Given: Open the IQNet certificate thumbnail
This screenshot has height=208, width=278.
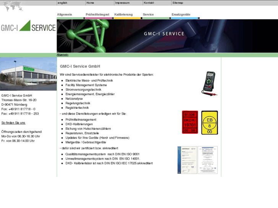Looking at the screenshot, I should (x=208, y=160).
